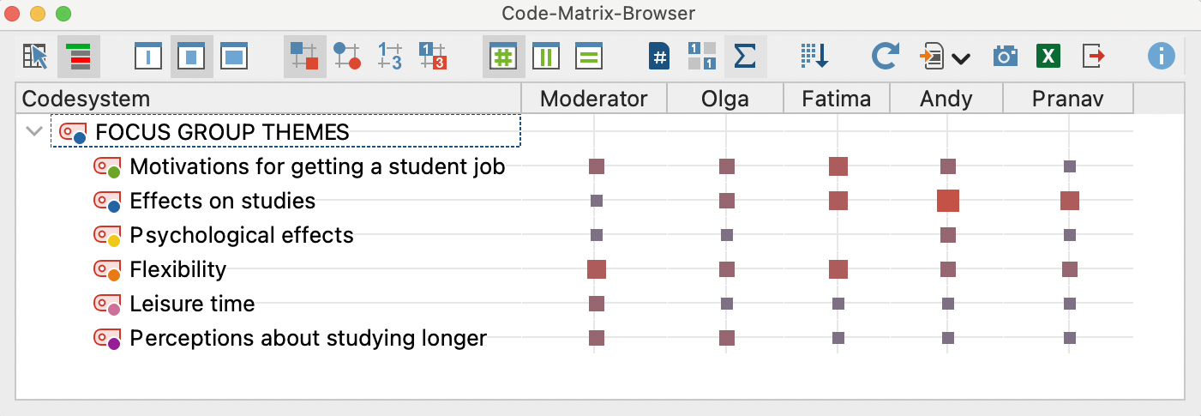Enable display nodes as squares
Screen dimensions: 1201x416
(304, 57)
